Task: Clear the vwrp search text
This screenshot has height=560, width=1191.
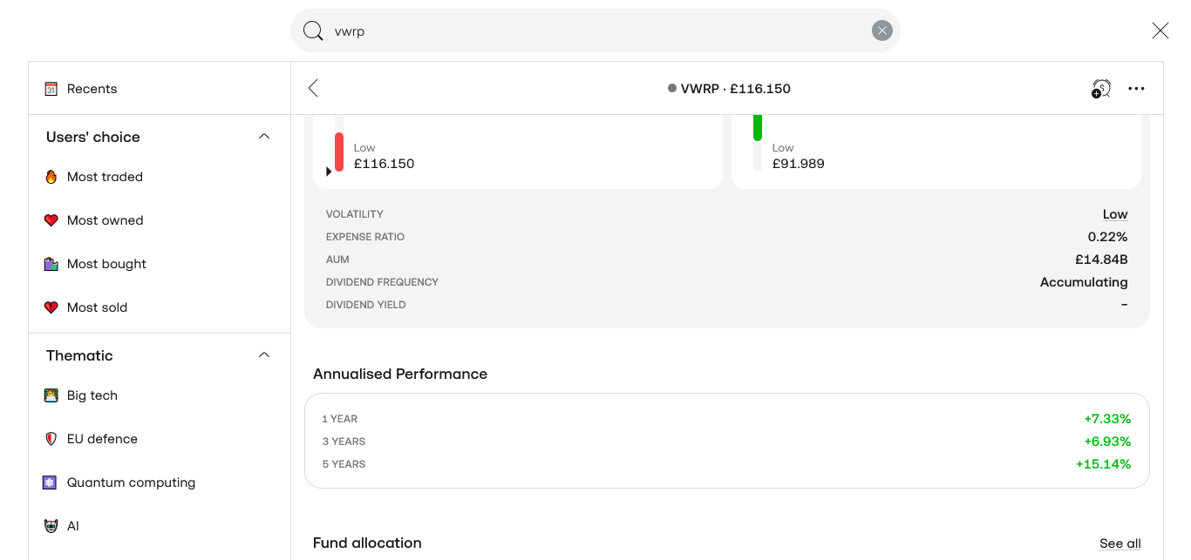Action: tap(882, 31)
